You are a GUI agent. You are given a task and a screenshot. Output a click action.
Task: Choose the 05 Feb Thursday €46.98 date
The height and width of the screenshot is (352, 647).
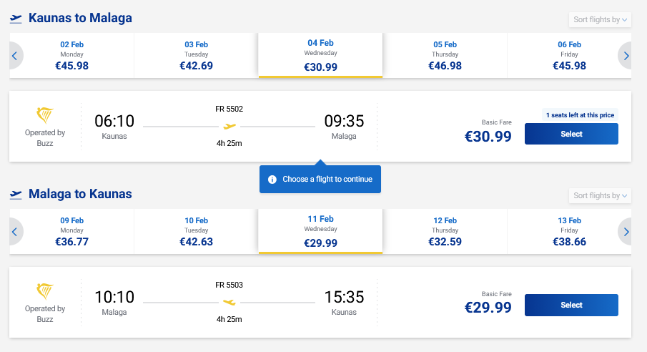coord(445,55)
